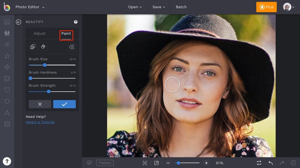Open the Touch Up eye icon

point(7,45)
